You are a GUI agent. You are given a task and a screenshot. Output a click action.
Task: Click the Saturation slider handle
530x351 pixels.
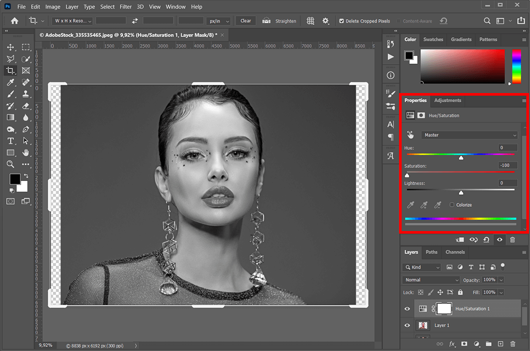(x=407, y=175)
